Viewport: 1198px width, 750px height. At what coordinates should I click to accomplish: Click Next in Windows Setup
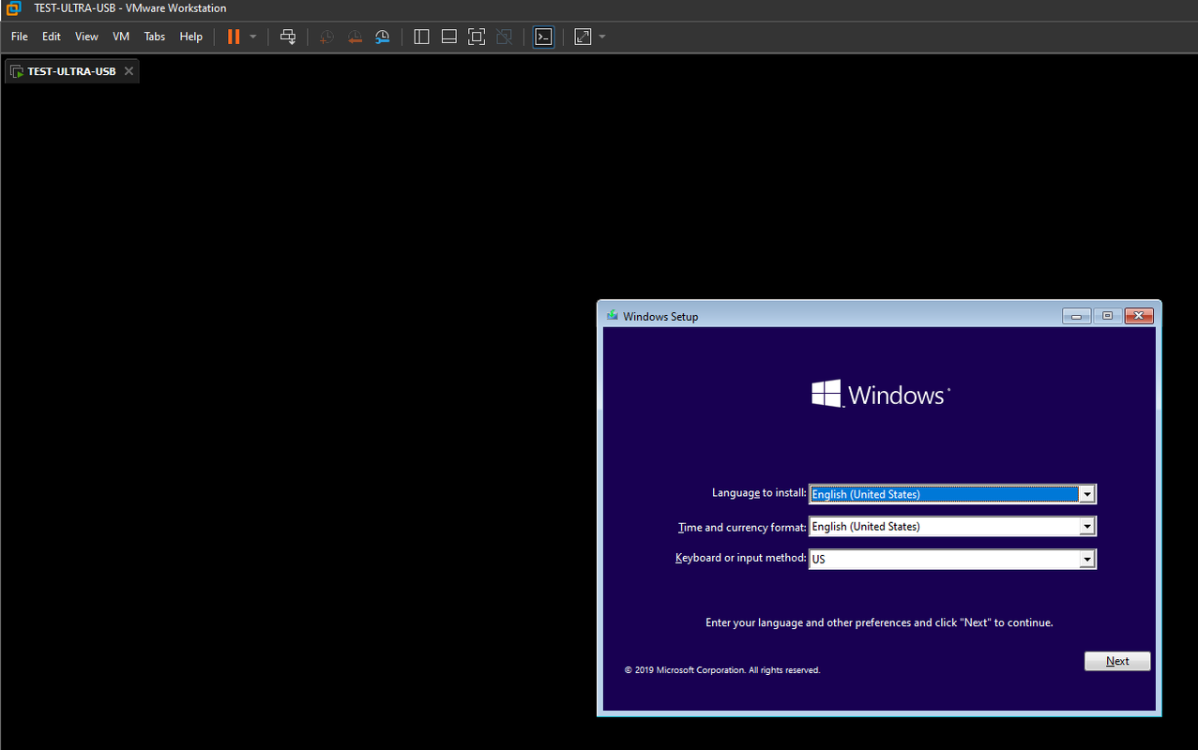point(1117,661)
